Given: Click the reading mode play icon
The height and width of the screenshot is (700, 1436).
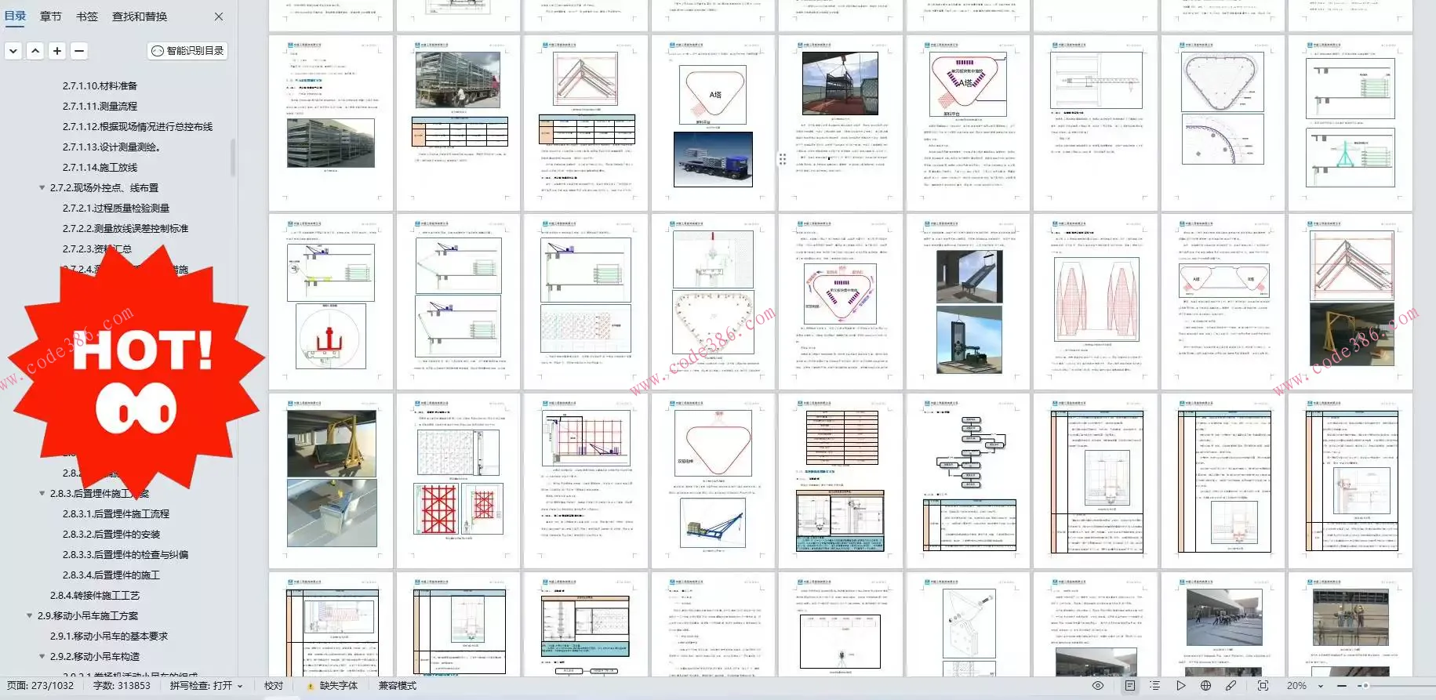Looking at the screenshot, I should tap(1180, 686).
